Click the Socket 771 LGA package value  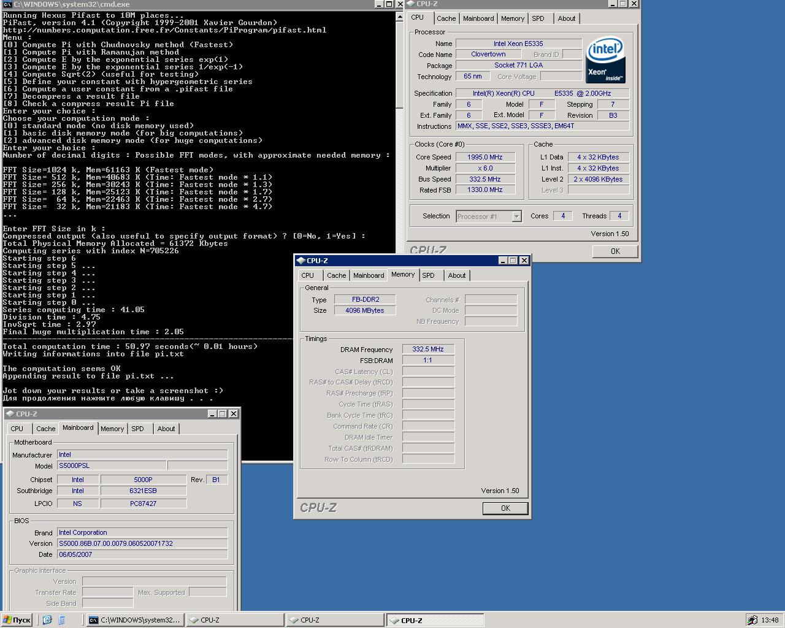coord(518,66)
